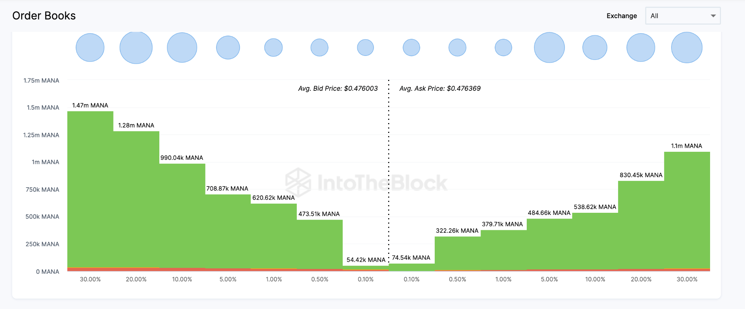
Task: Click the Avg. Ask Price text
Action: (x=439, y=88)
